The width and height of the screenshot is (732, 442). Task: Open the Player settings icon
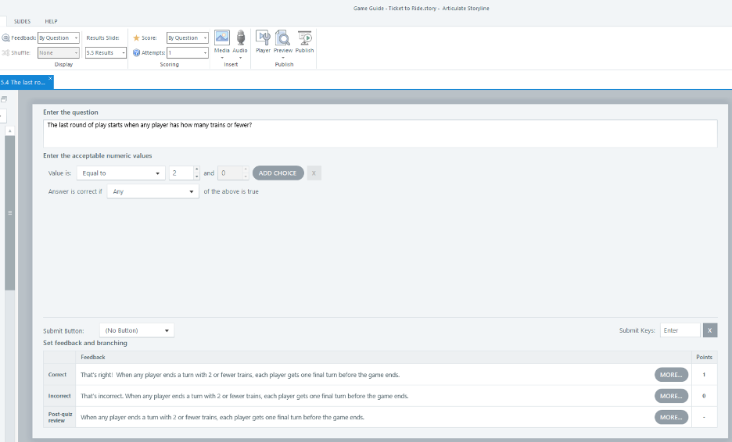click(x=263, y=37)
